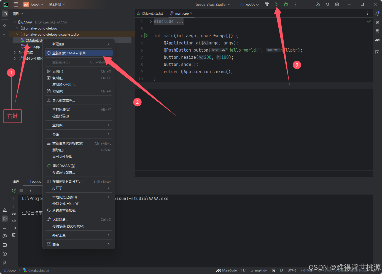Open the Terminal tool window
The height and width of the screenshot is (274, 382).
coord(5,245)
